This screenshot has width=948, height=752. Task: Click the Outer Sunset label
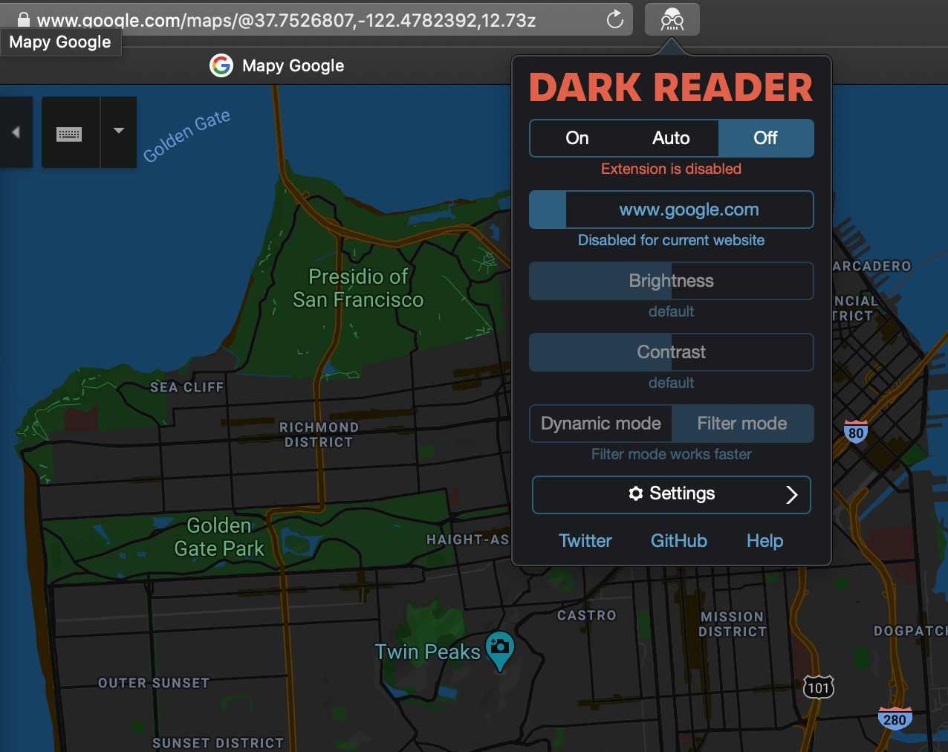click(154, 683)
